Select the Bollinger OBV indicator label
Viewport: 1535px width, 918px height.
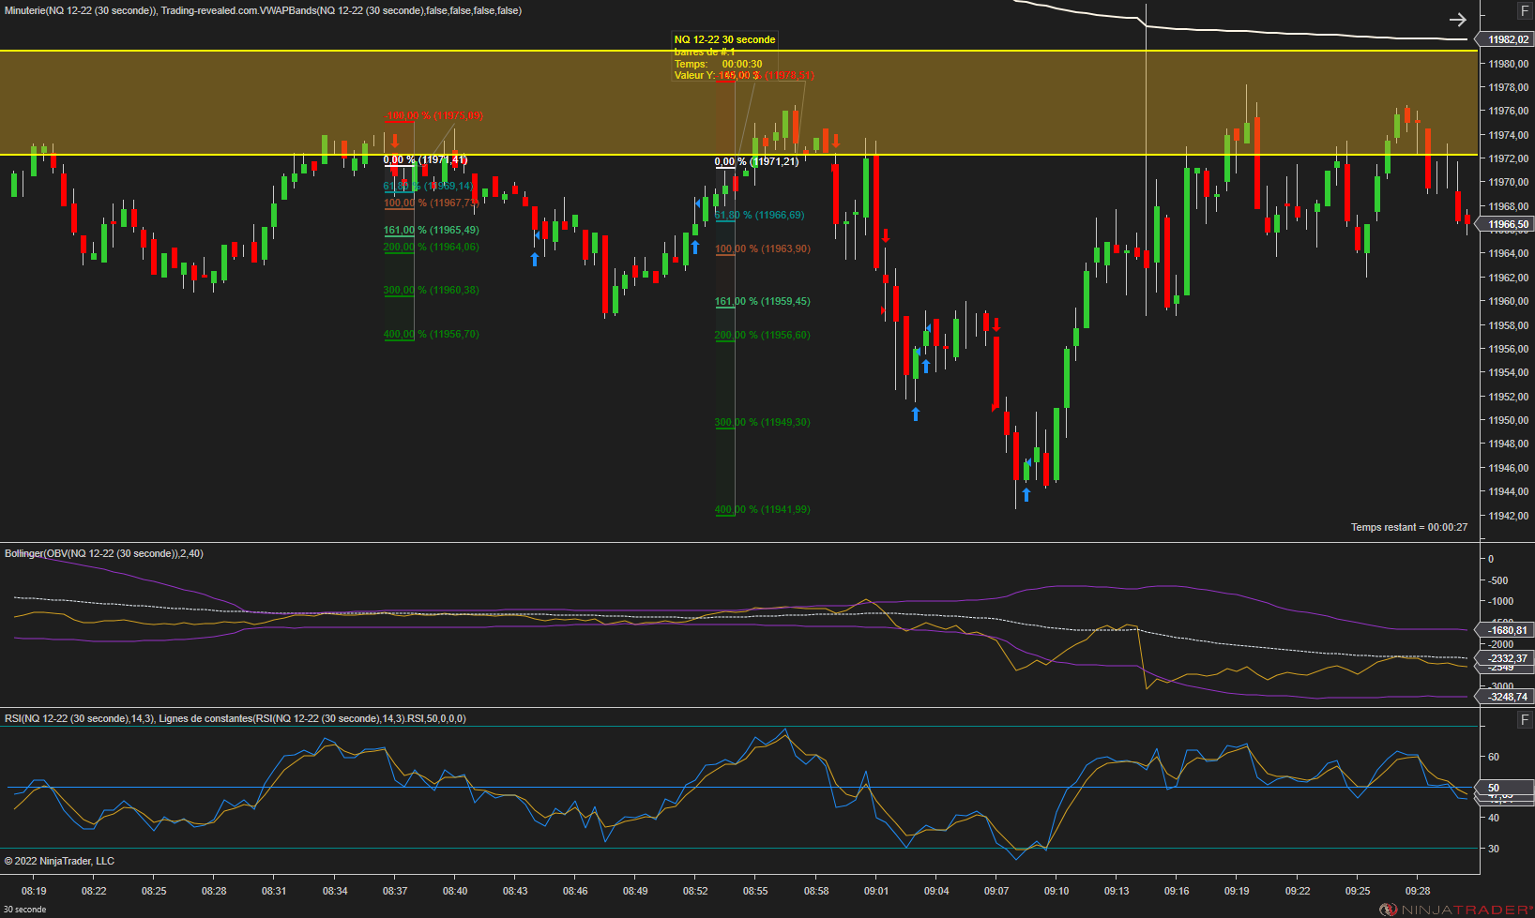104,553
